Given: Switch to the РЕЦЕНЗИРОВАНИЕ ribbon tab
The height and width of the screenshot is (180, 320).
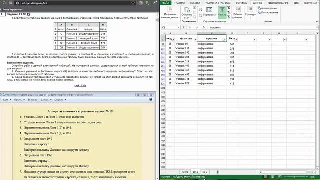Looking at the screenshot, I should pos(278,3).
